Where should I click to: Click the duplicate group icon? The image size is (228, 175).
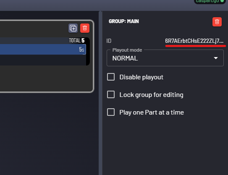point(73,28)
